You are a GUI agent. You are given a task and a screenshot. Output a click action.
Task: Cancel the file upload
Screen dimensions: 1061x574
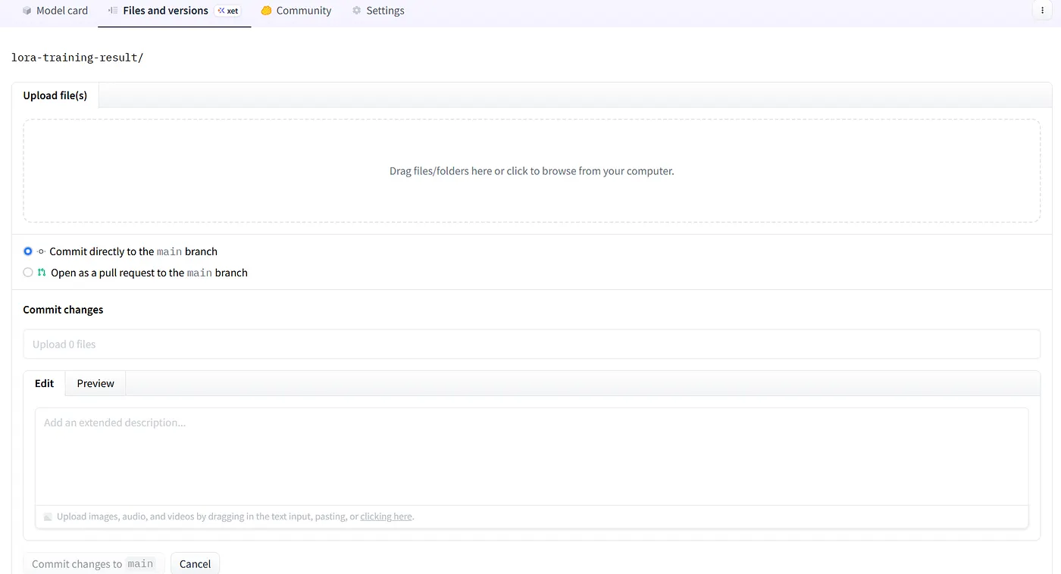point(195,563)
